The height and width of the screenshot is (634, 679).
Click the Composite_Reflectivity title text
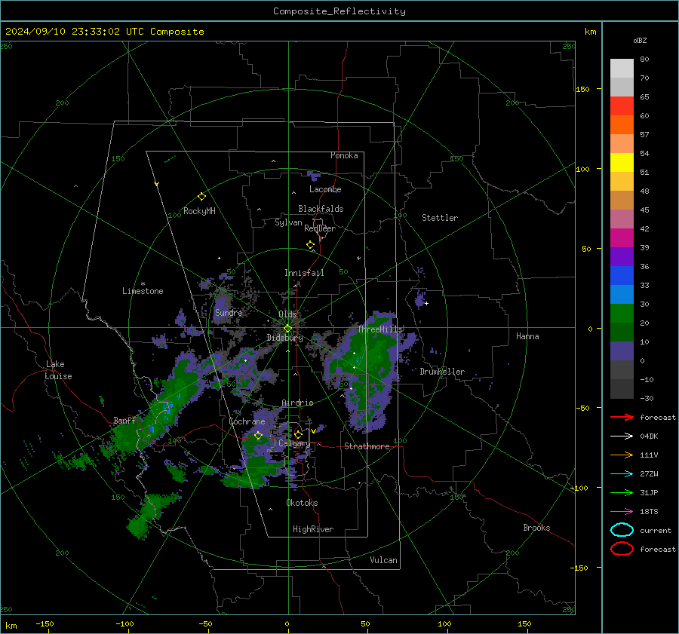point(339,11)
